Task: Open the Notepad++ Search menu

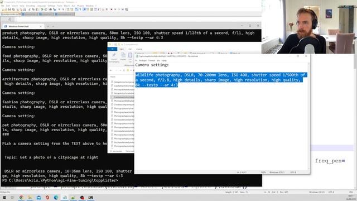Action: coord(15,6)
